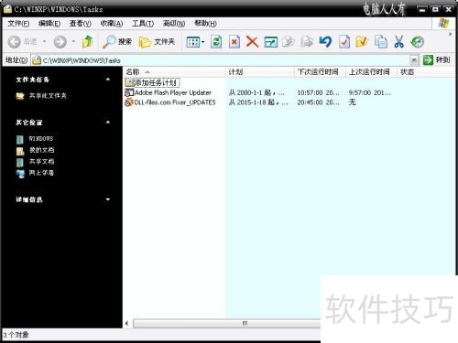
Task: Select the Adobe Flash Player Updater task
Action: [173, 92]
